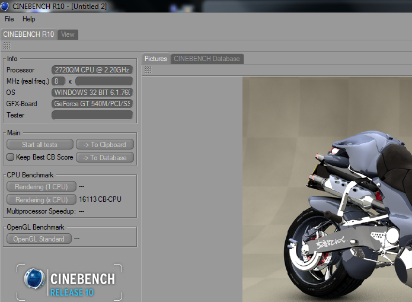This screenshot has width=412, height=302.
Task: Enable Keep Best CB Score checkbox
Action: point(10,157)
